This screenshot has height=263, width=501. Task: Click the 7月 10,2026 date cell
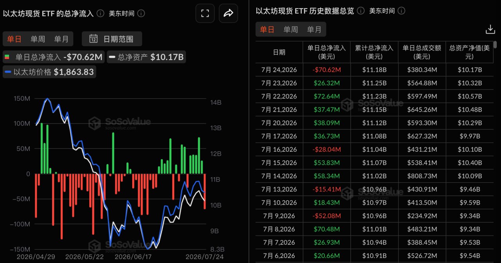click(x=279, y=203)
